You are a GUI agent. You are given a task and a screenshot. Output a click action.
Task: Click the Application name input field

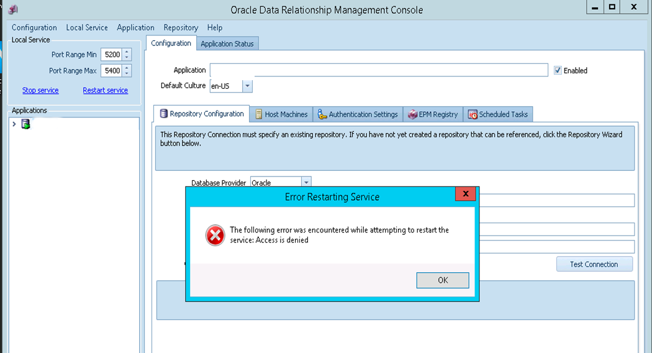(379, 70)
